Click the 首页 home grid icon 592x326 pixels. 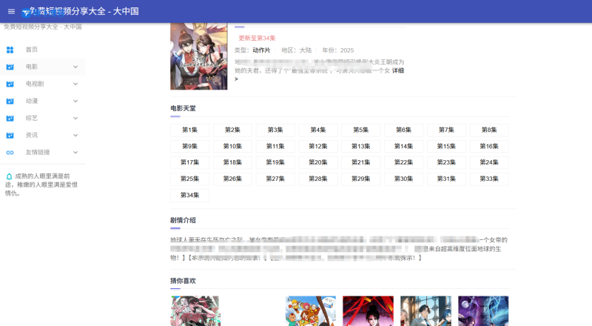click(10, 50)
